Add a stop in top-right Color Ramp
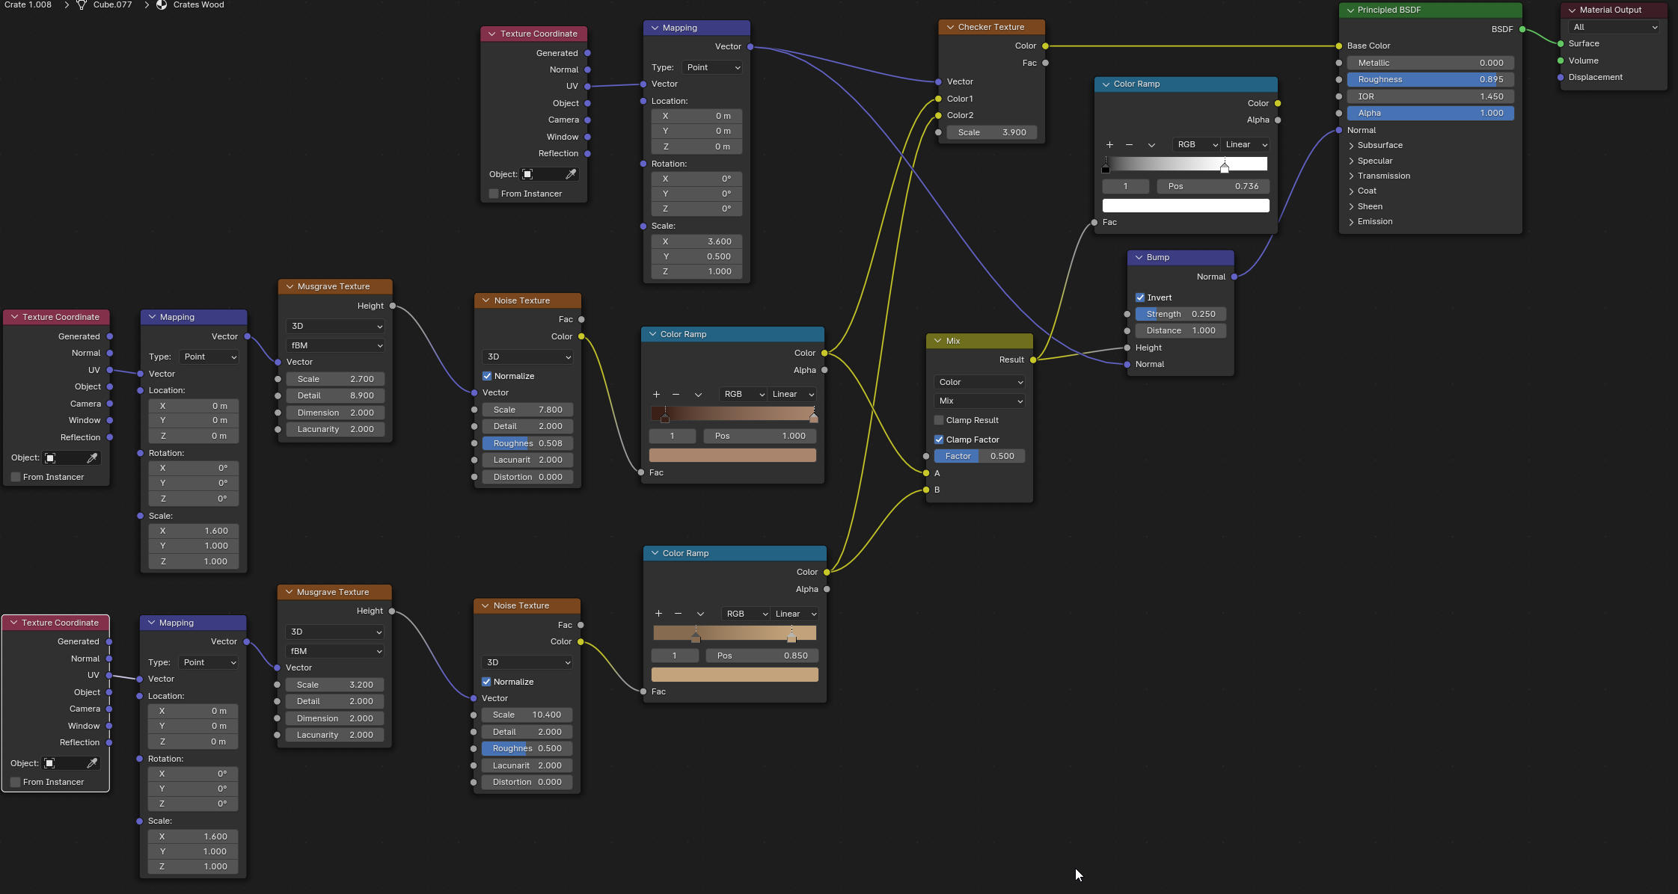 pyautogui.click(x=1109, y=145)
